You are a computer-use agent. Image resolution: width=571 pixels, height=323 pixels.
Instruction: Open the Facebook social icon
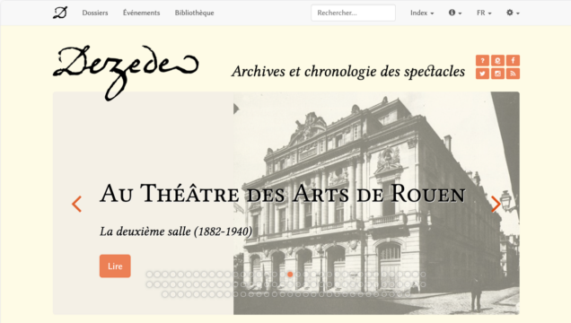513,60
